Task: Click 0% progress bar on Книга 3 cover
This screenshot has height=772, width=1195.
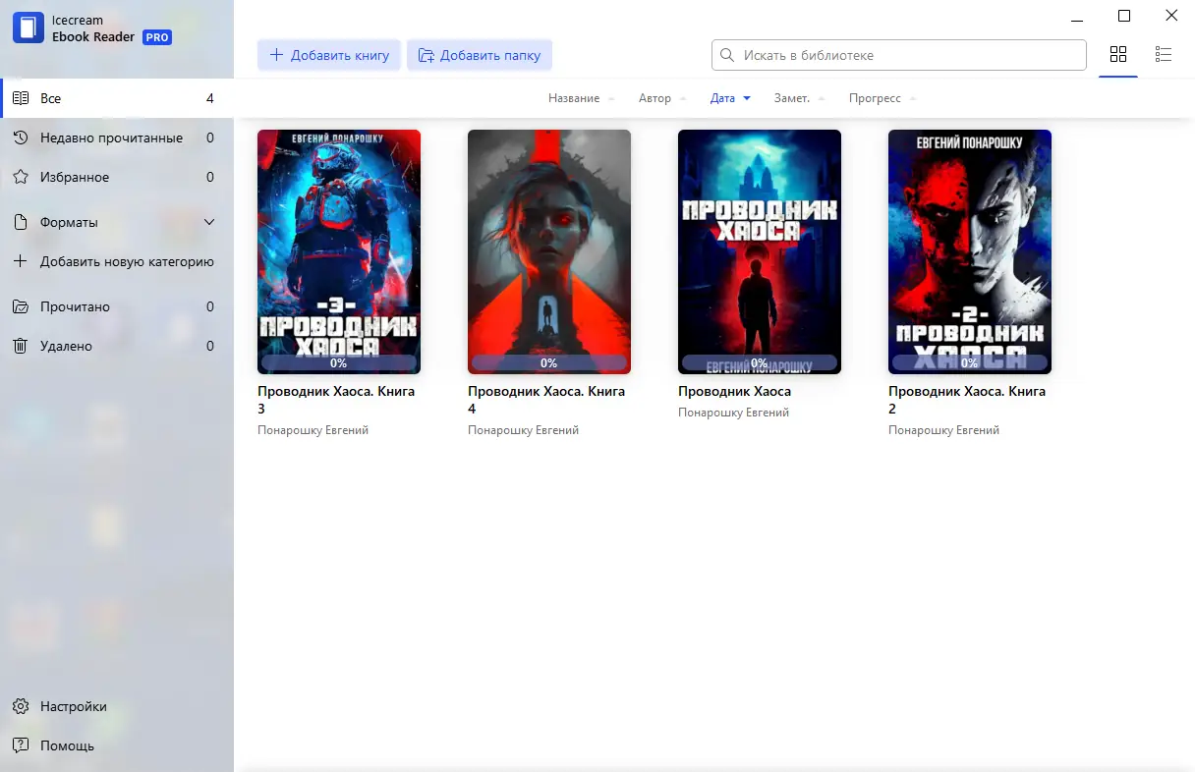Action: click(339, 362)
